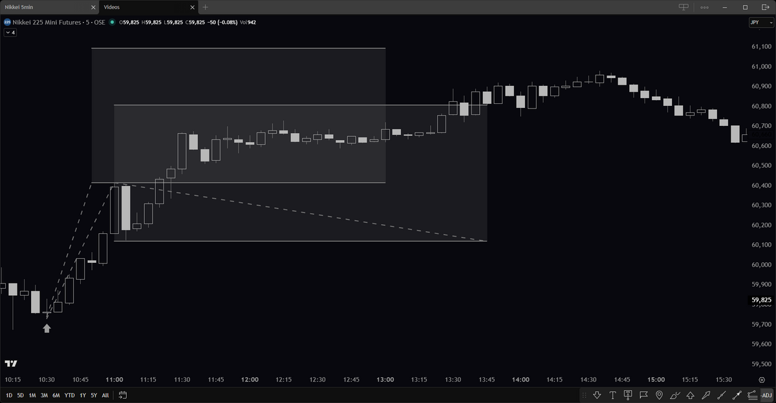Image resolution: width=776 pixels, height=403 pixels.
Task: Toggle the ADJ adjusted data button
Action: tap(767, 395)
